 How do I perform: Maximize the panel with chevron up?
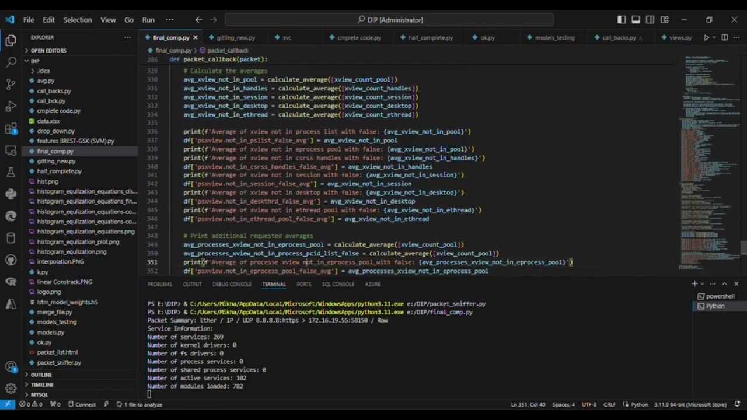click(x=724, y=284)
